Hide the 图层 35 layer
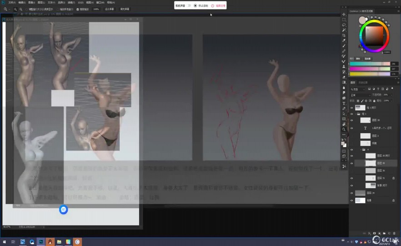The height and width of the screenshot is (246, 401). point(351,163)
